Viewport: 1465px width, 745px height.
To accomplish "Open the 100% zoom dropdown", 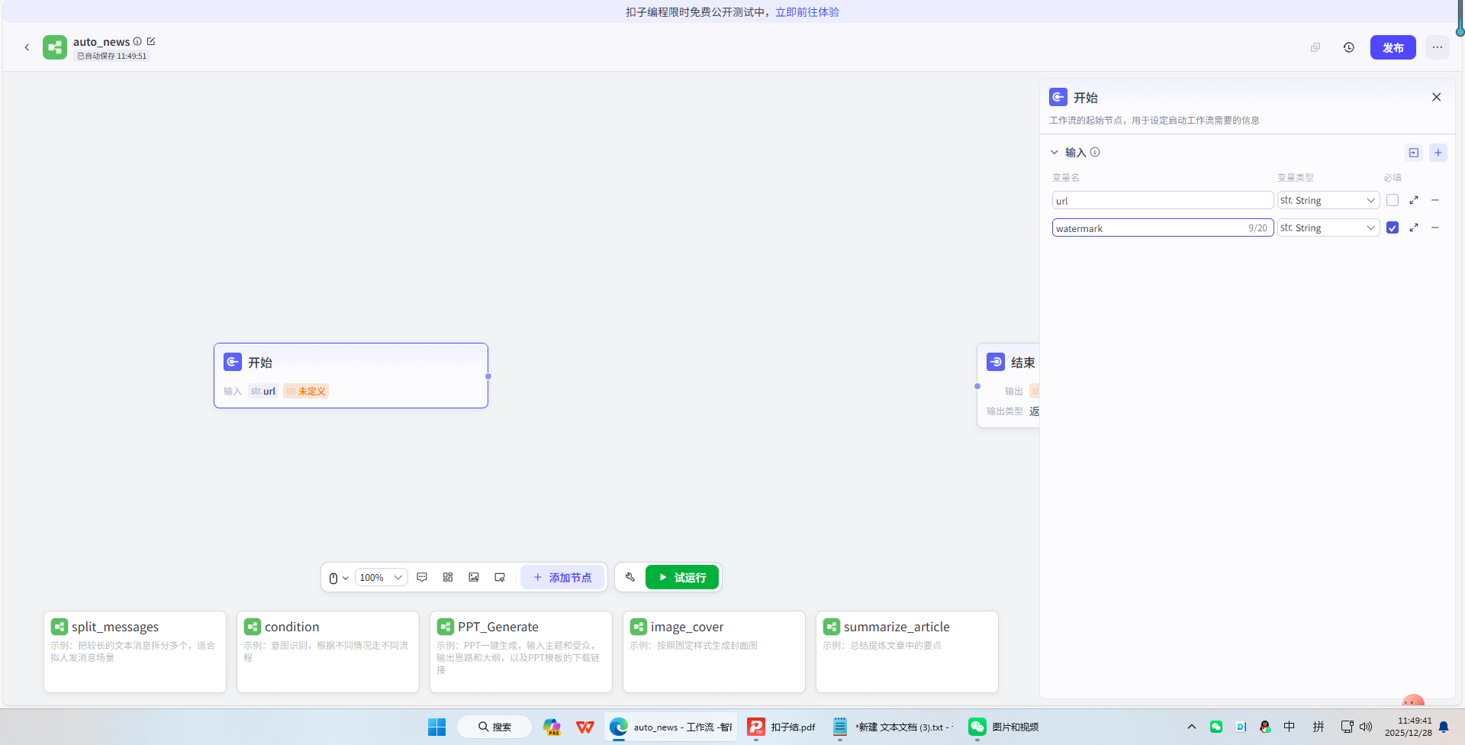I will coord(381,578).
